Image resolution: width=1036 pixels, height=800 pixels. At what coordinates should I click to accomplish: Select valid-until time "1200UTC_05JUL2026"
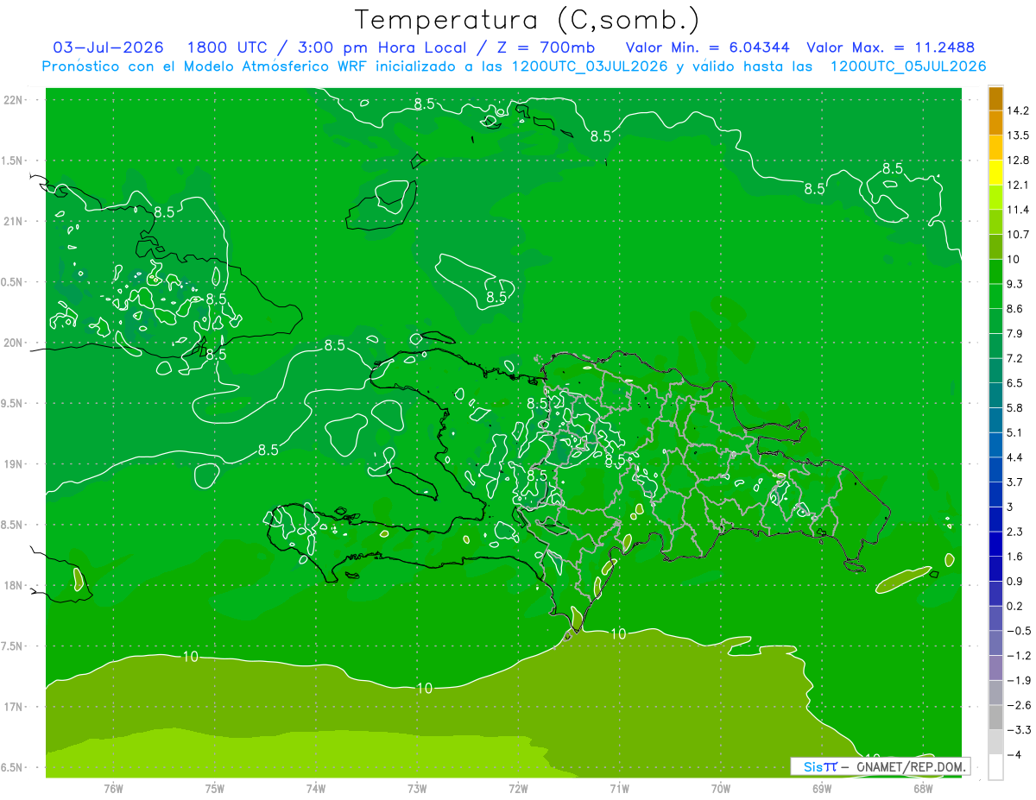[907, 66]
